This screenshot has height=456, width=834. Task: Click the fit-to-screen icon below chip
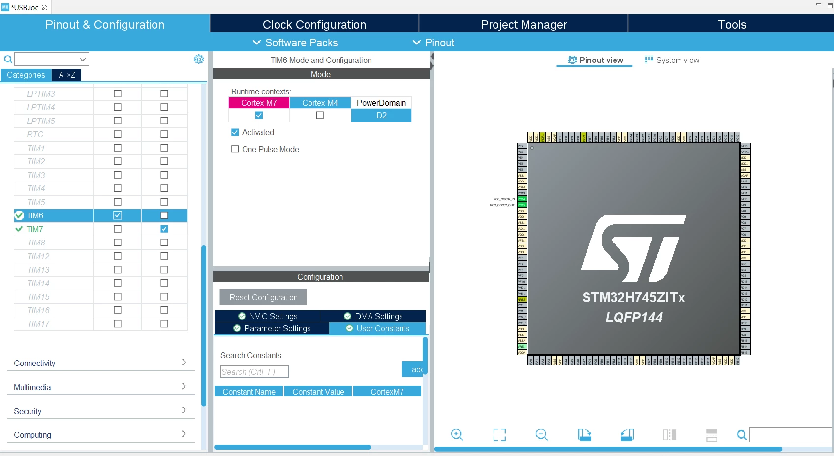point(499,435)
